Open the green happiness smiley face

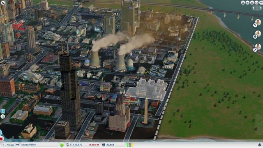(62, 145)
